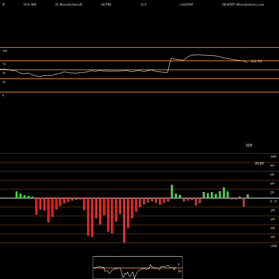Click the SI MunafaSutraR header text
This screenshot has height=279, width=279.
pyautogui.click(x=69, y=4)
